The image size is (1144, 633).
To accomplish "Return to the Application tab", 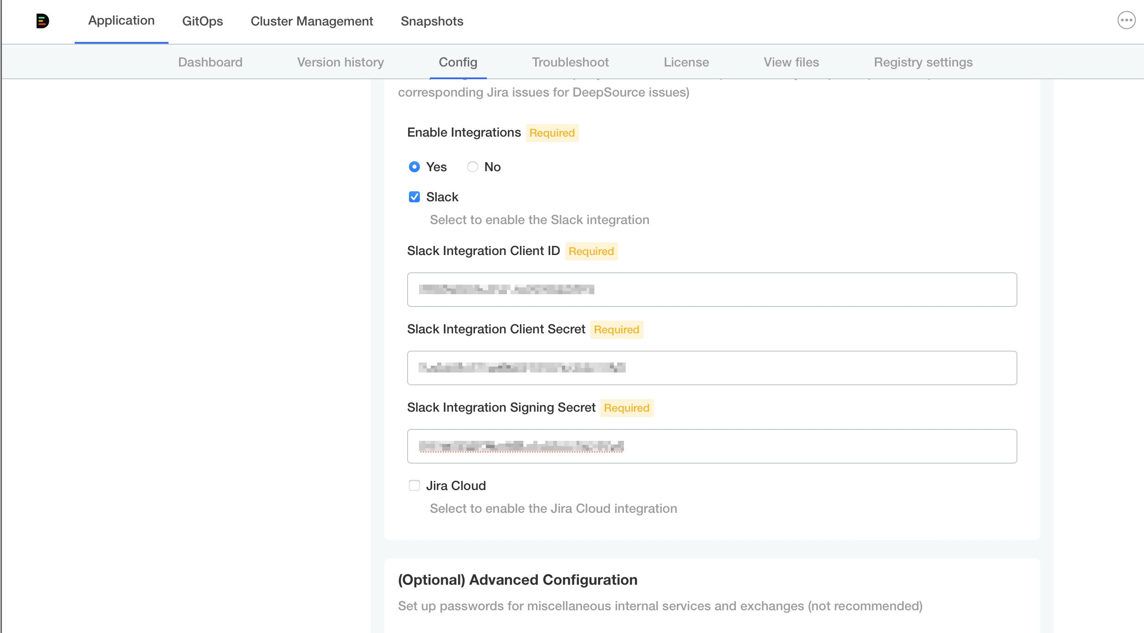I will (121, 20).
